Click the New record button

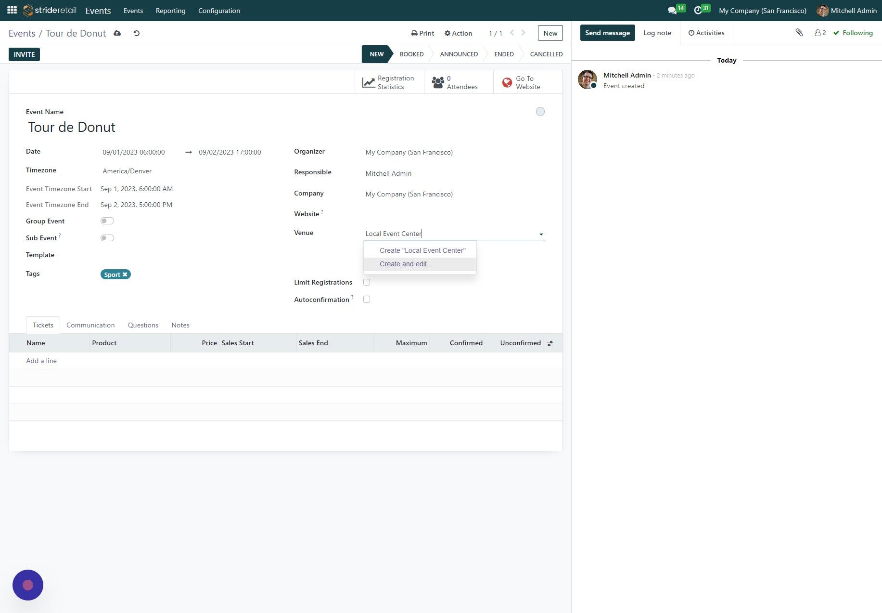550,33
